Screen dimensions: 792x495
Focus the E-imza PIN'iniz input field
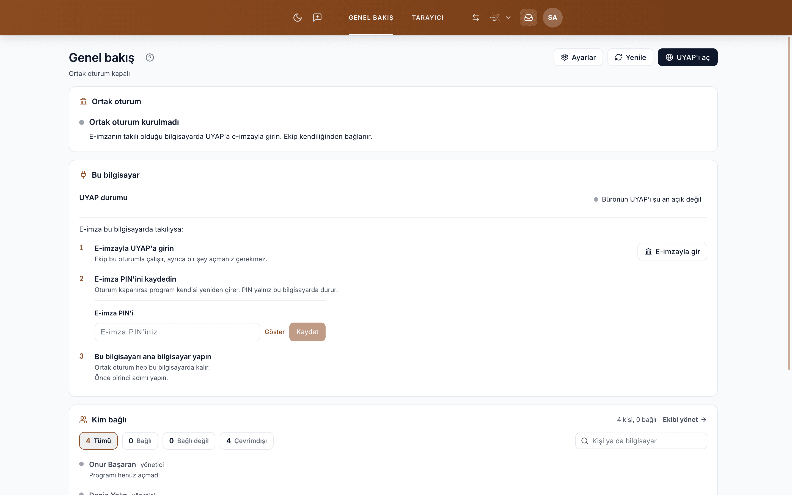177,332
